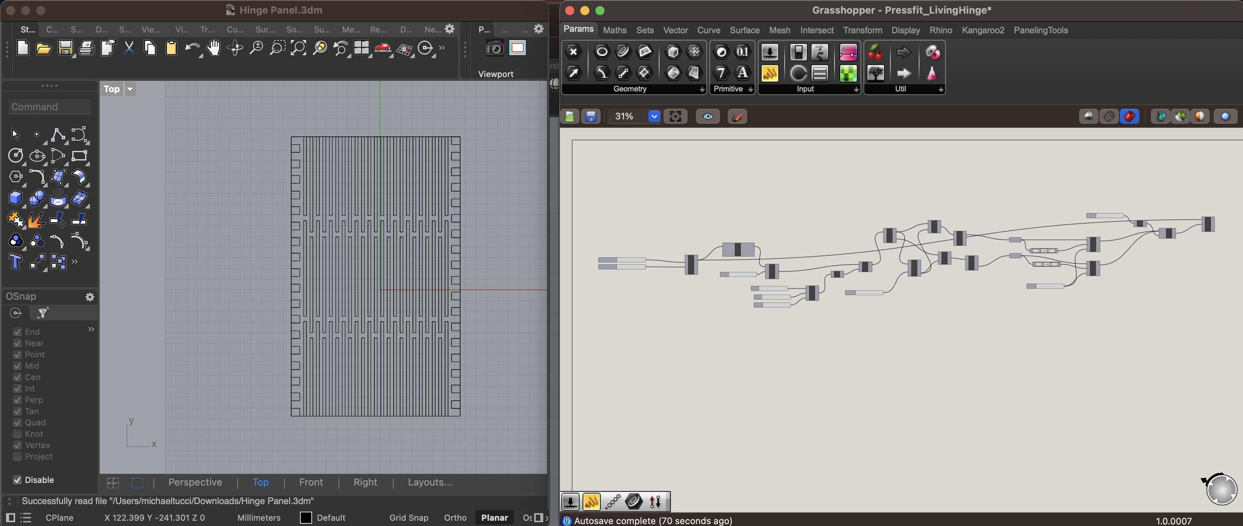
Task: Expand the Input panel in Grasshopper
Action: pyautogui.click(x=856, y=89)
